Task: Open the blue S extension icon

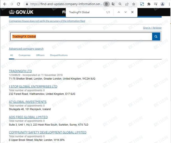Action: click(x=142, y=4)
